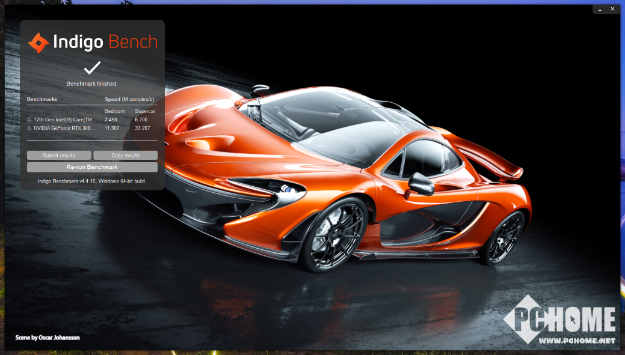Click the CPU Supercar score 6.700
The height and width of the screenshot is (355, 625).
141,120
